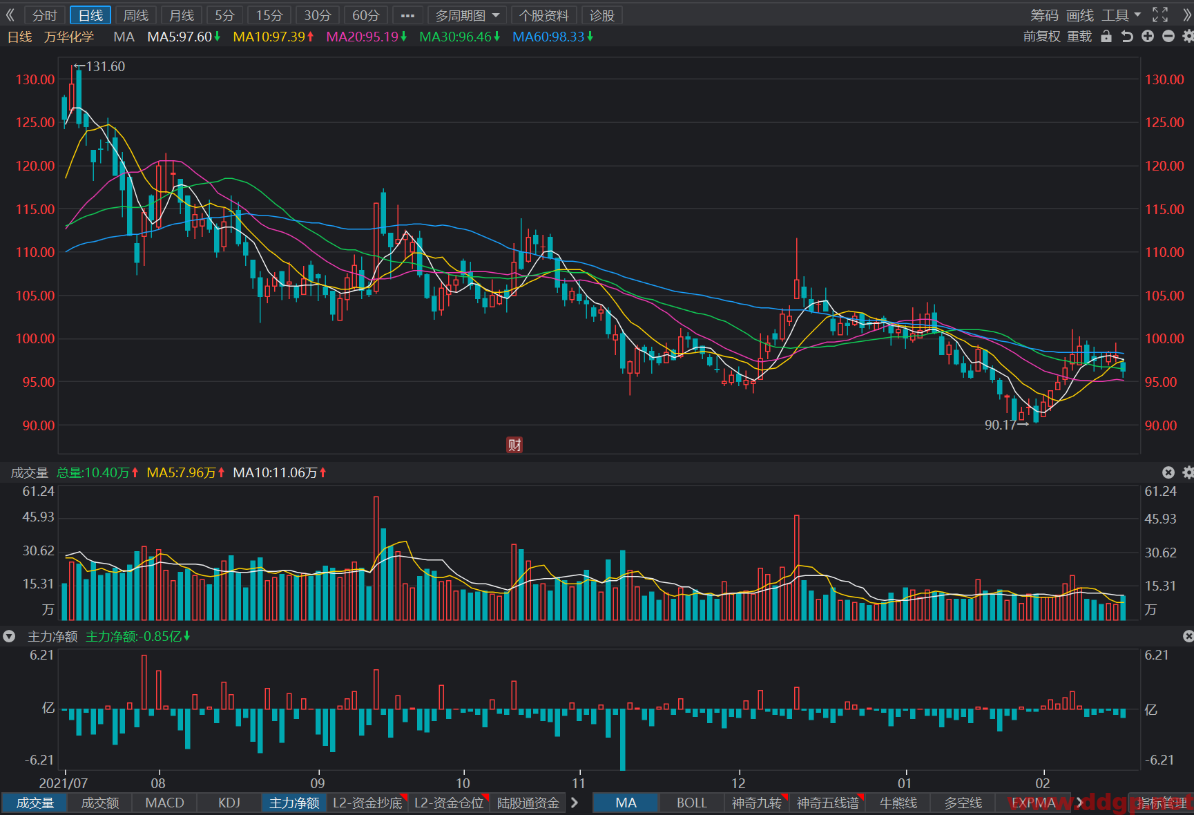Select L2-资金仓位 indicator tab
The height and width of the screenshot is (815, 1194).
449,803
